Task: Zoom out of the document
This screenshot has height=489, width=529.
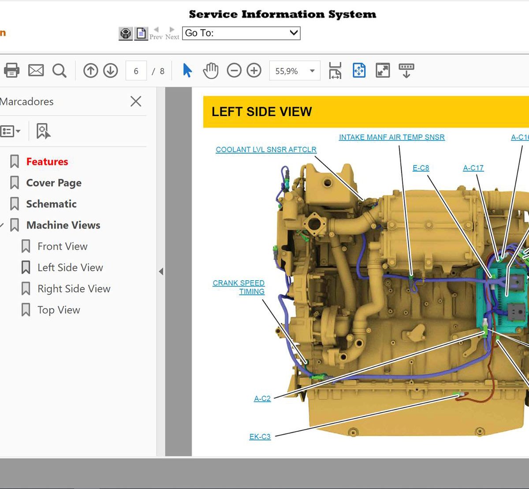Action: (234, 70)
